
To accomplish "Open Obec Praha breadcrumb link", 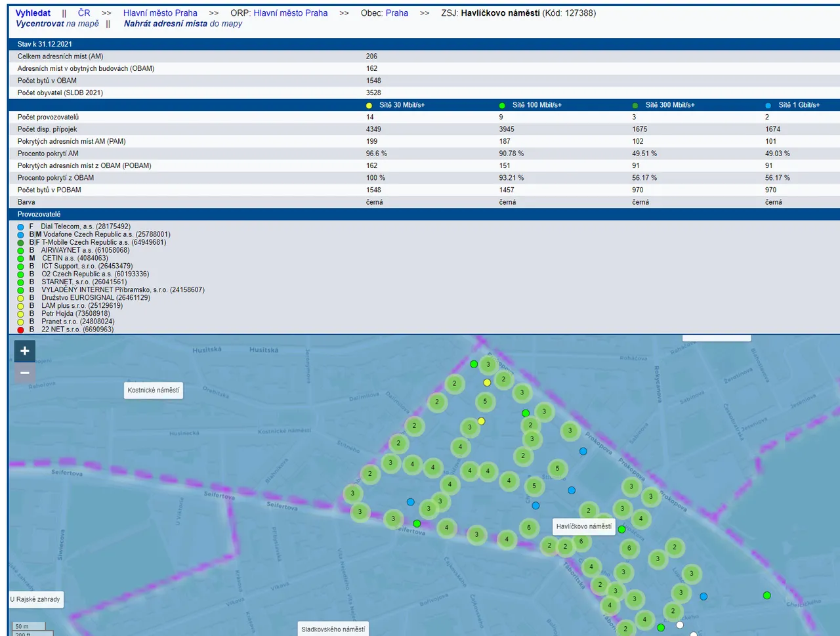I will (397, 13).
